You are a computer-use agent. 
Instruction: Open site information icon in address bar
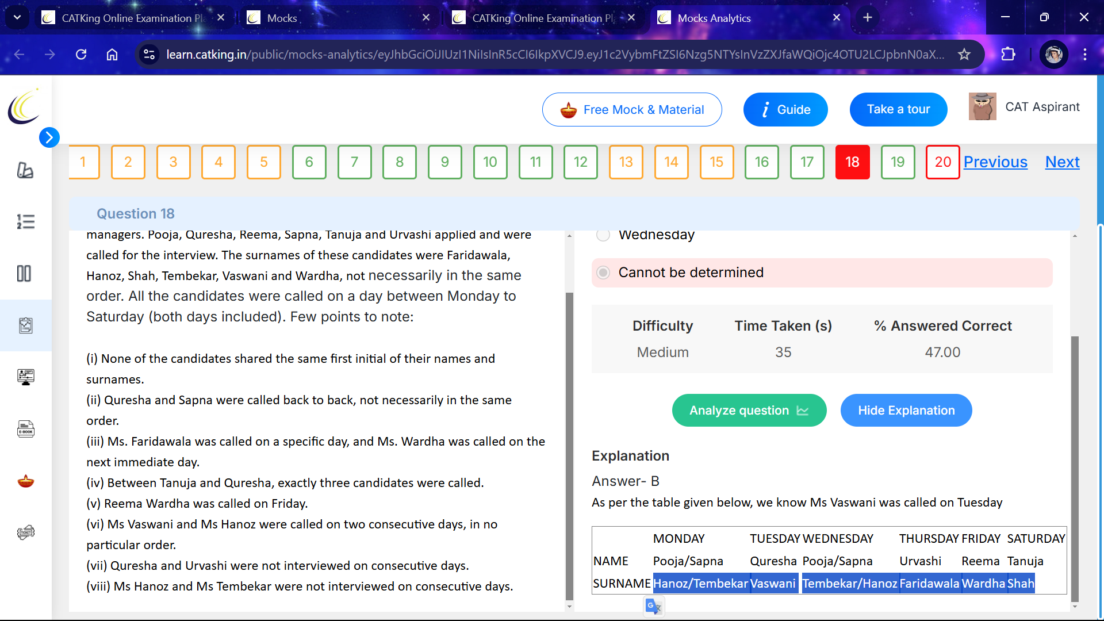[149, 54]
